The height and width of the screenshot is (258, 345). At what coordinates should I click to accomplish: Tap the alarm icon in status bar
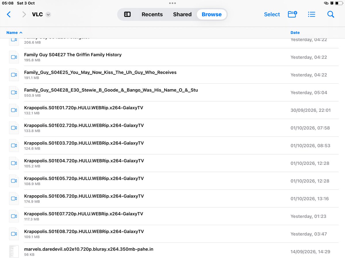(x=332, y=3)
